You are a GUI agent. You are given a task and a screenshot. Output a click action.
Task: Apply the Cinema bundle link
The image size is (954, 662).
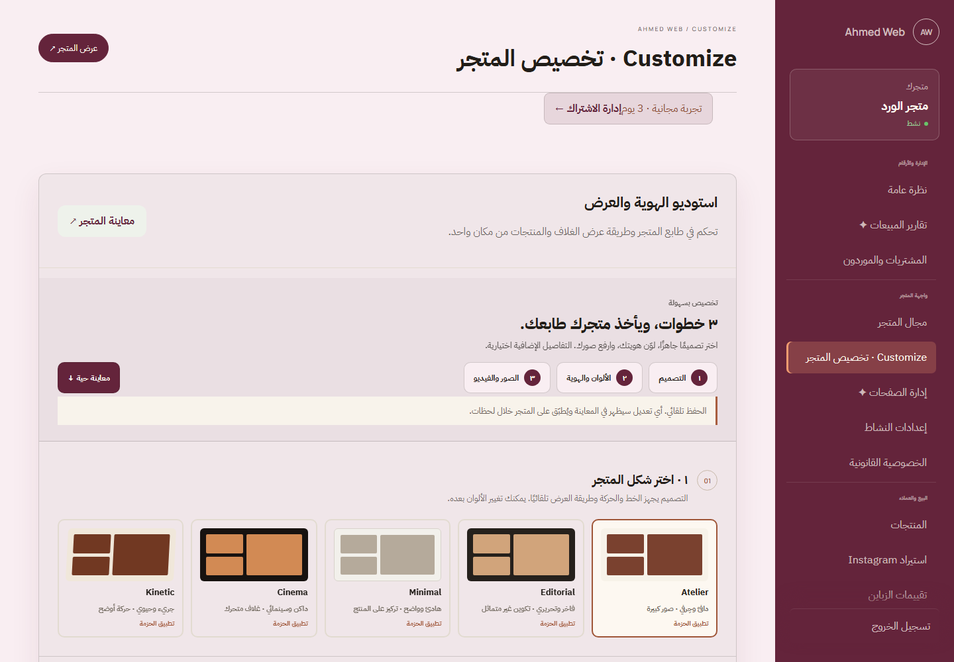click(x=290, y=624)
